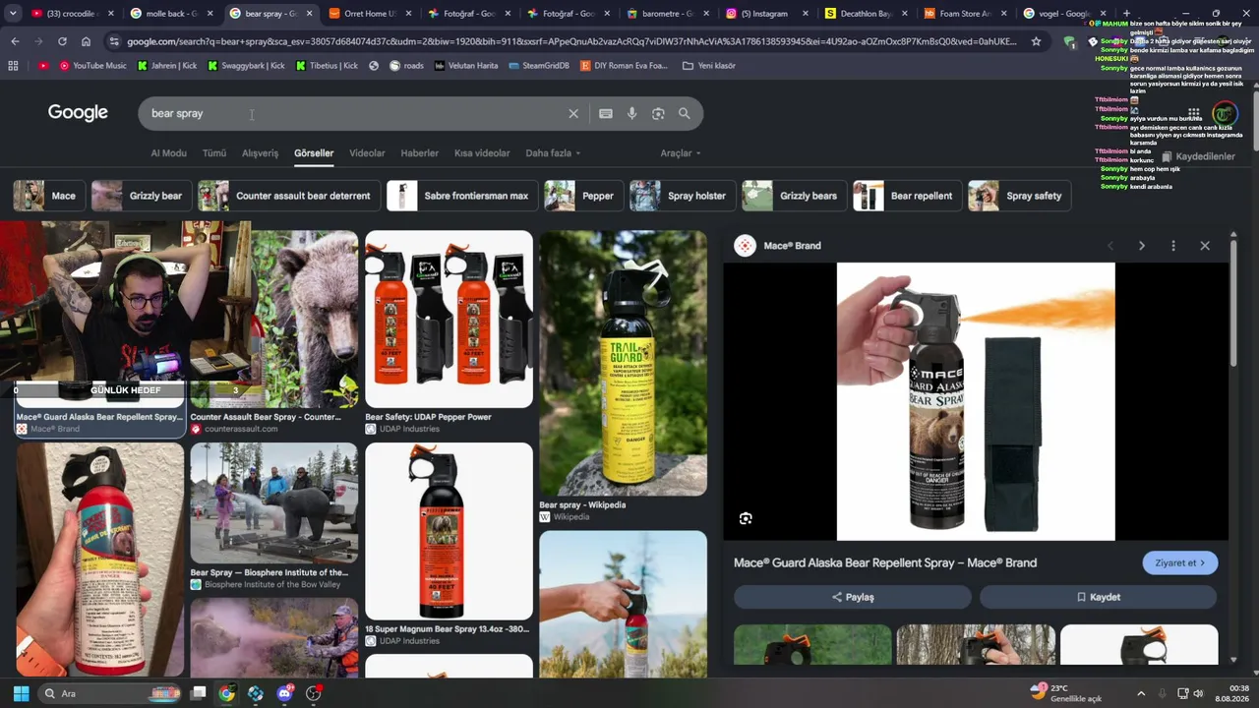Bookmark this page with the star icon
The width and height of the screenshot is (1259, 708).
1036,41
